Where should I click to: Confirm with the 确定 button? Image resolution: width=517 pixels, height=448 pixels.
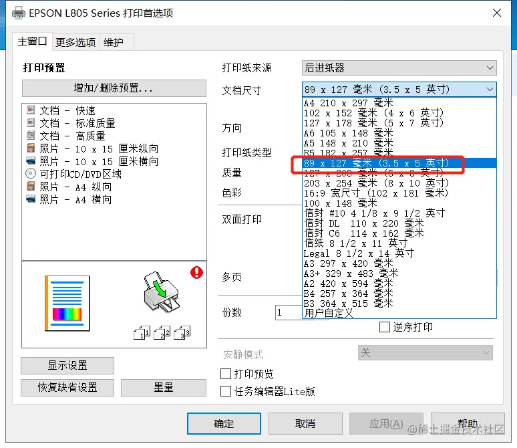[x=224, y=423]
